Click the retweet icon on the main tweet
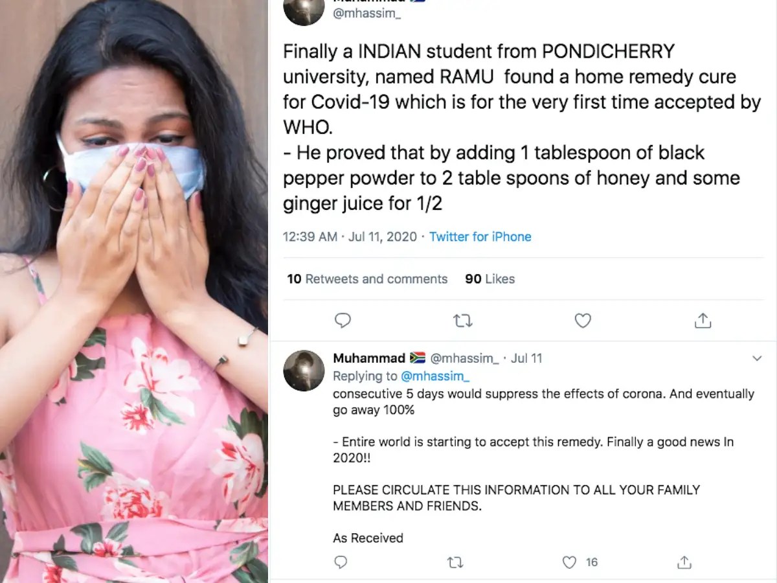 pyautogui.click(x=462, y=321)
